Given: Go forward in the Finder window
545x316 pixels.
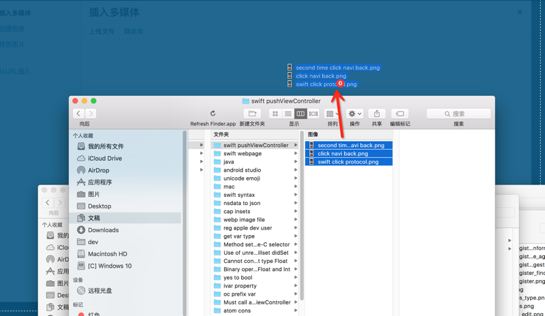Looking at the screenshot, I should (91, 113).
